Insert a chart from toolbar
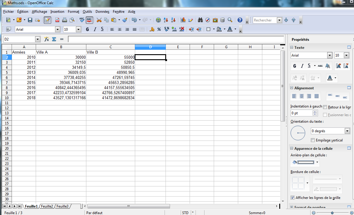The height and width of the screenshot is (215, 354). click(183, 20)
